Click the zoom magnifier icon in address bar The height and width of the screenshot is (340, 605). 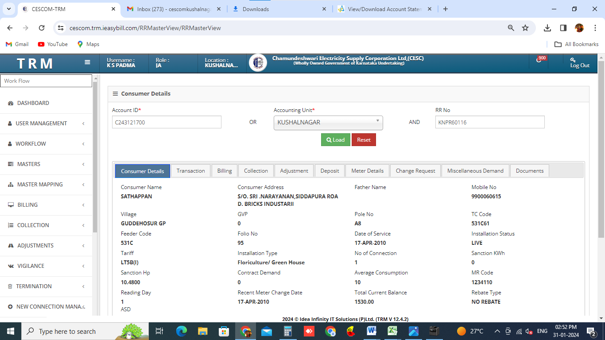click(x=511, y=28)
